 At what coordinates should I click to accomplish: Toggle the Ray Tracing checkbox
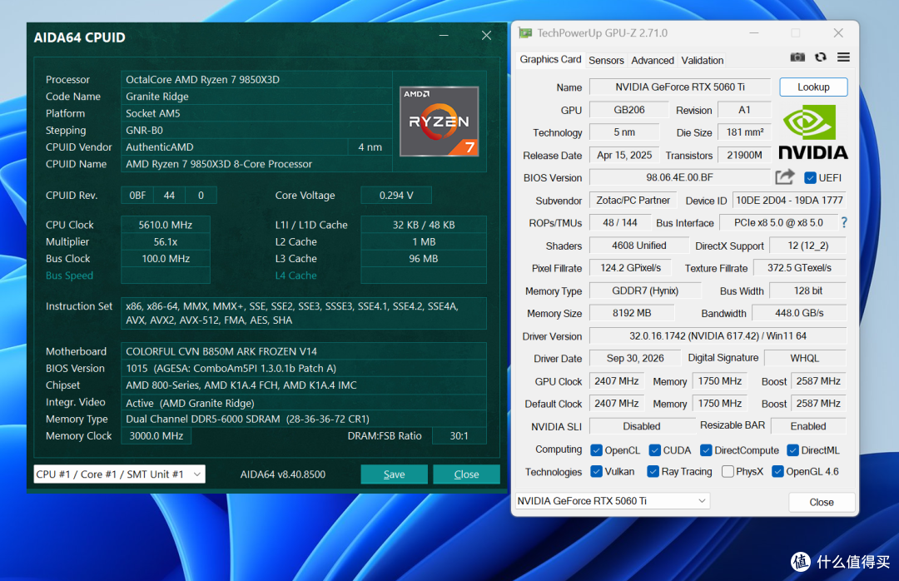[x=653, y=471]
